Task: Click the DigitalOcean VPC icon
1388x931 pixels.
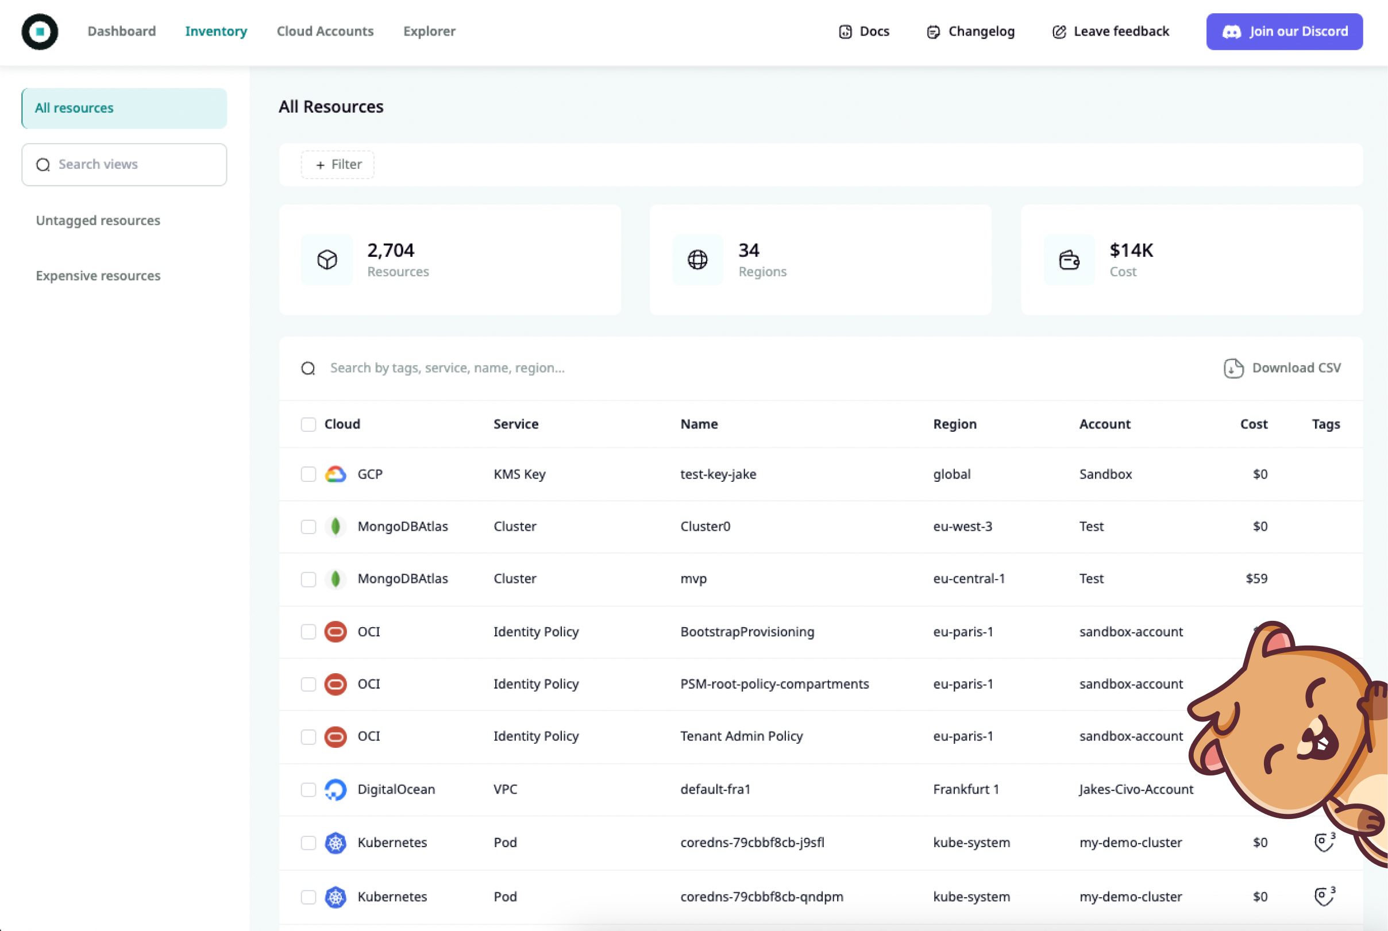Action: click(x=334, y=789)
